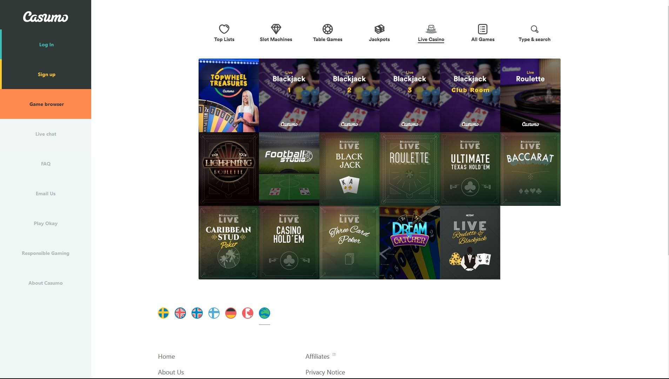Open Football Studio game
669x379 pixels.
click(289, 169)
